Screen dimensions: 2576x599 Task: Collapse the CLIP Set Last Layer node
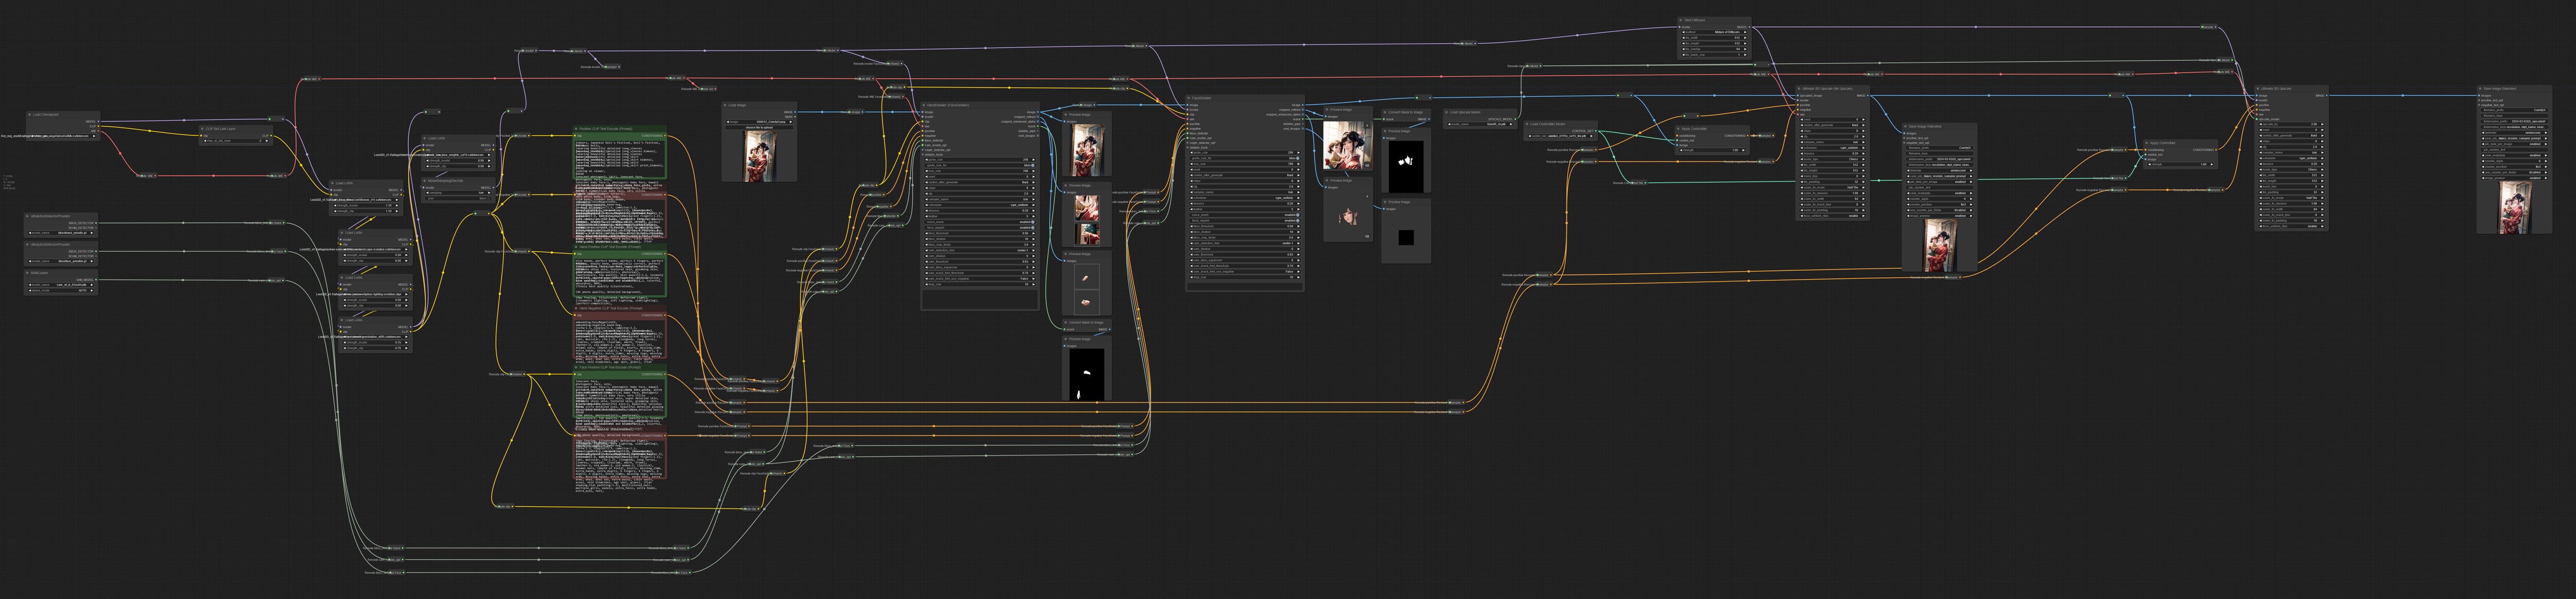tap(203, 129)
